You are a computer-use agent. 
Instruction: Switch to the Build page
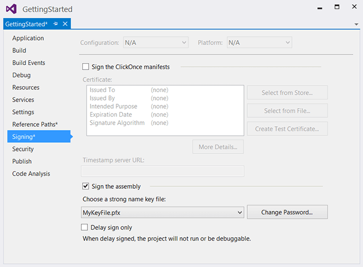19,50
